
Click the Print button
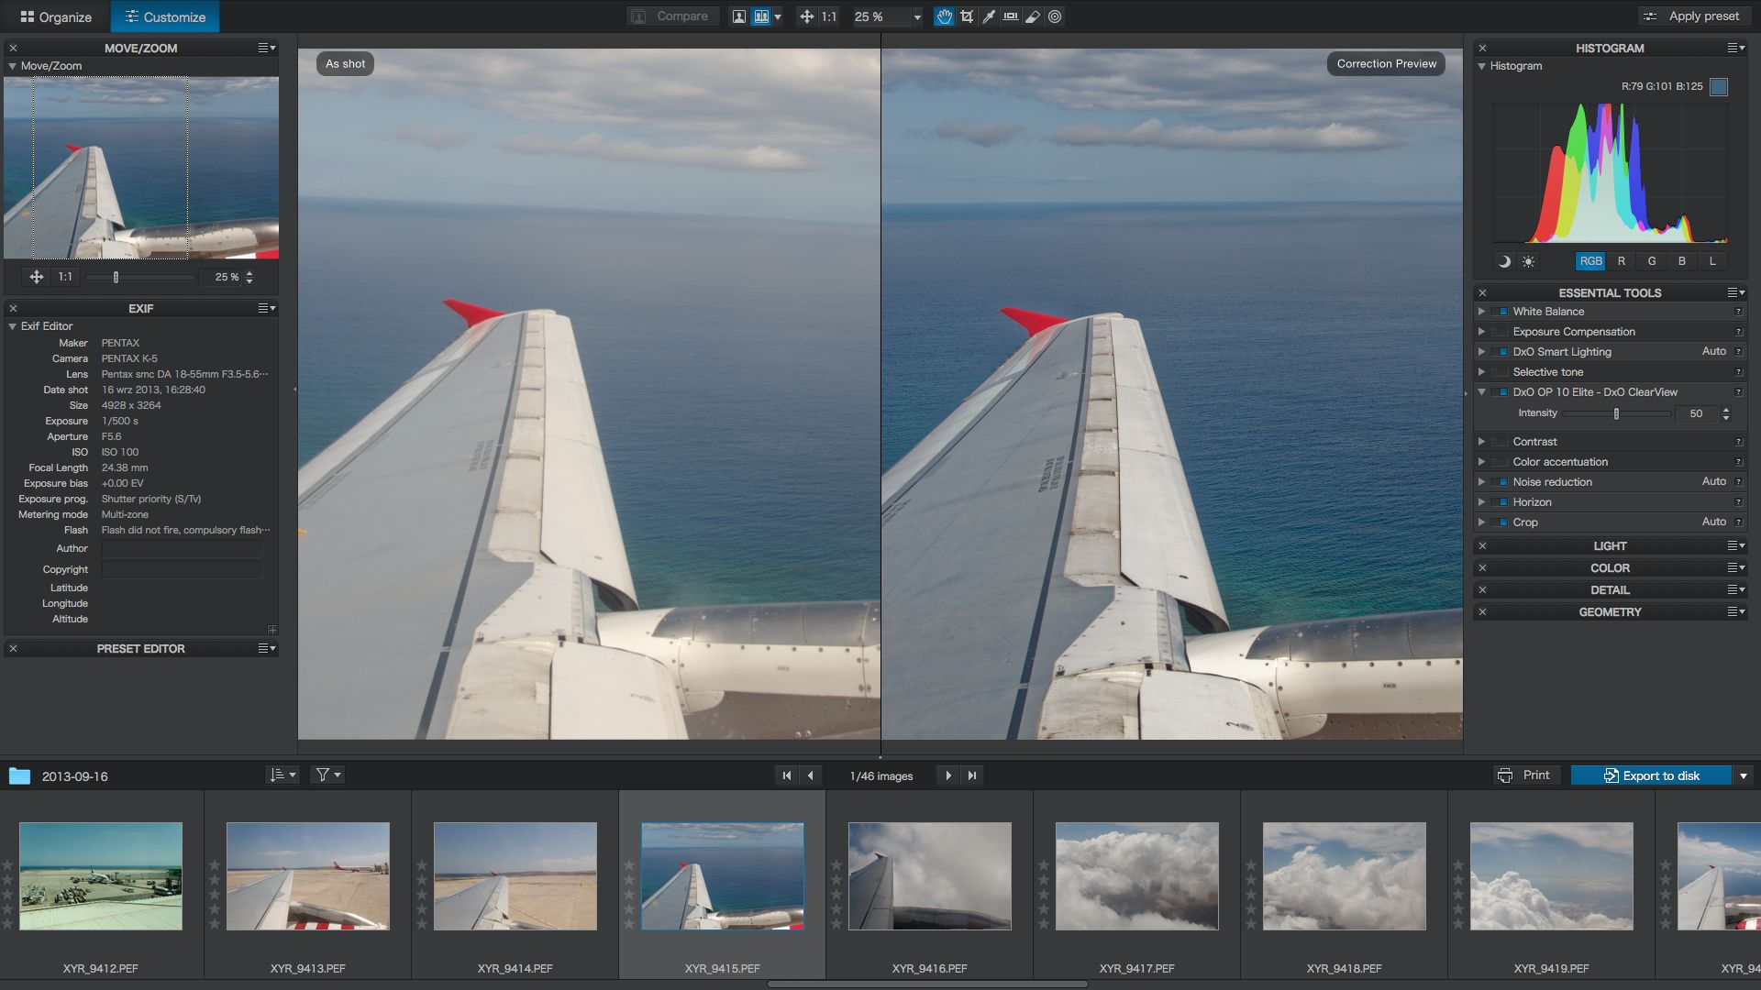1524,775
